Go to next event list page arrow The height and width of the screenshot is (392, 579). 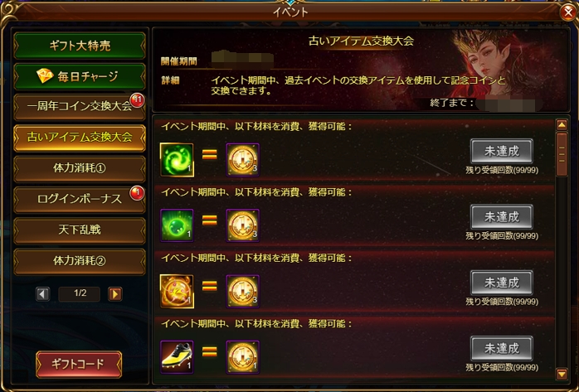coord(115,294)
